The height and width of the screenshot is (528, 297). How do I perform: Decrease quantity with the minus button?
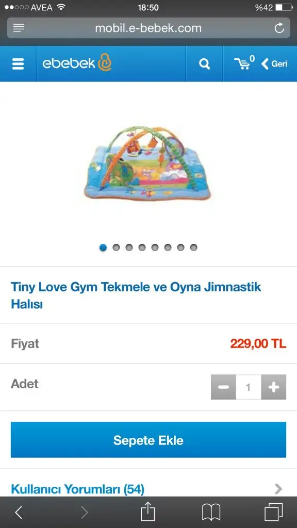coord(223,387)
